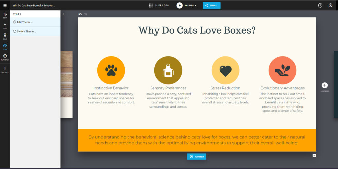Open Switch Theme option
Viewport: 338px width, 169px height.
pyautogui.click(x=35, y=31)
